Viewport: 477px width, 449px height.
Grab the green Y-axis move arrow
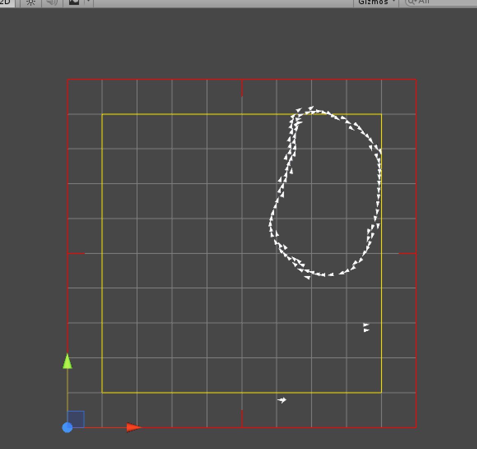(x=67, y=361)
